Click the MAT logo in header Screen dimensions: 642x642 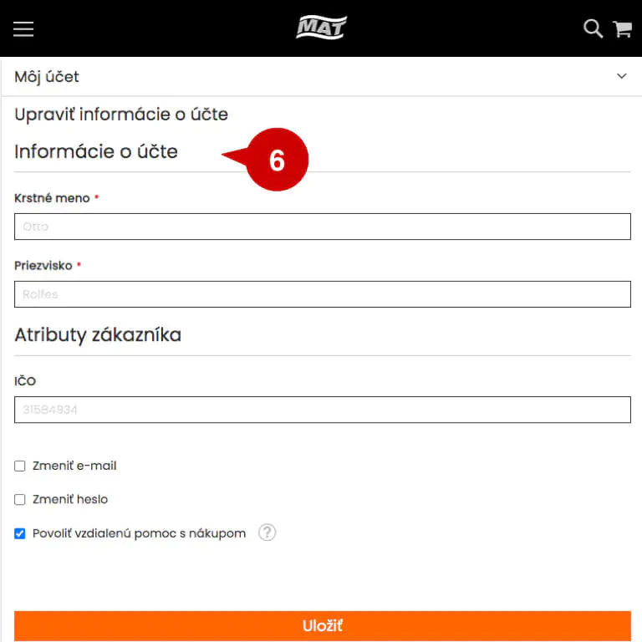(x=321, y=28)
